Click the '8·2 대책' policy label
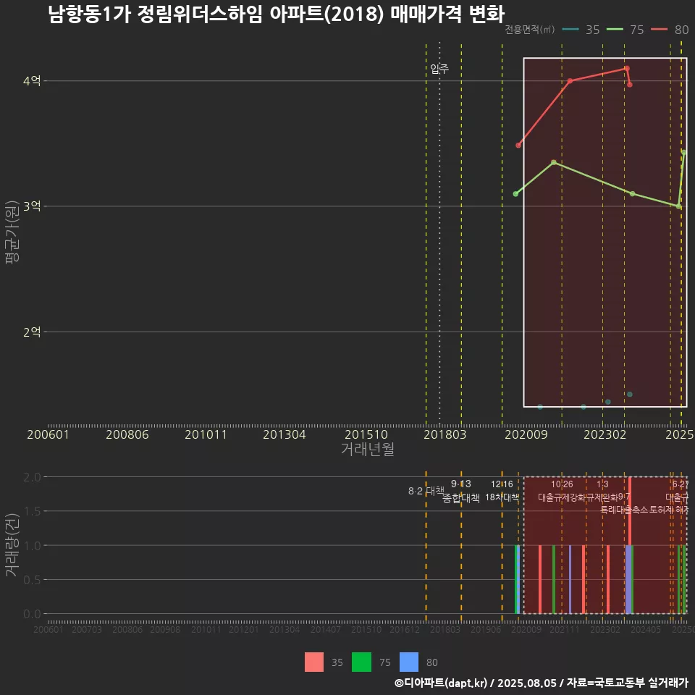The width and height of the screenshot is (695, 695). 426,491
